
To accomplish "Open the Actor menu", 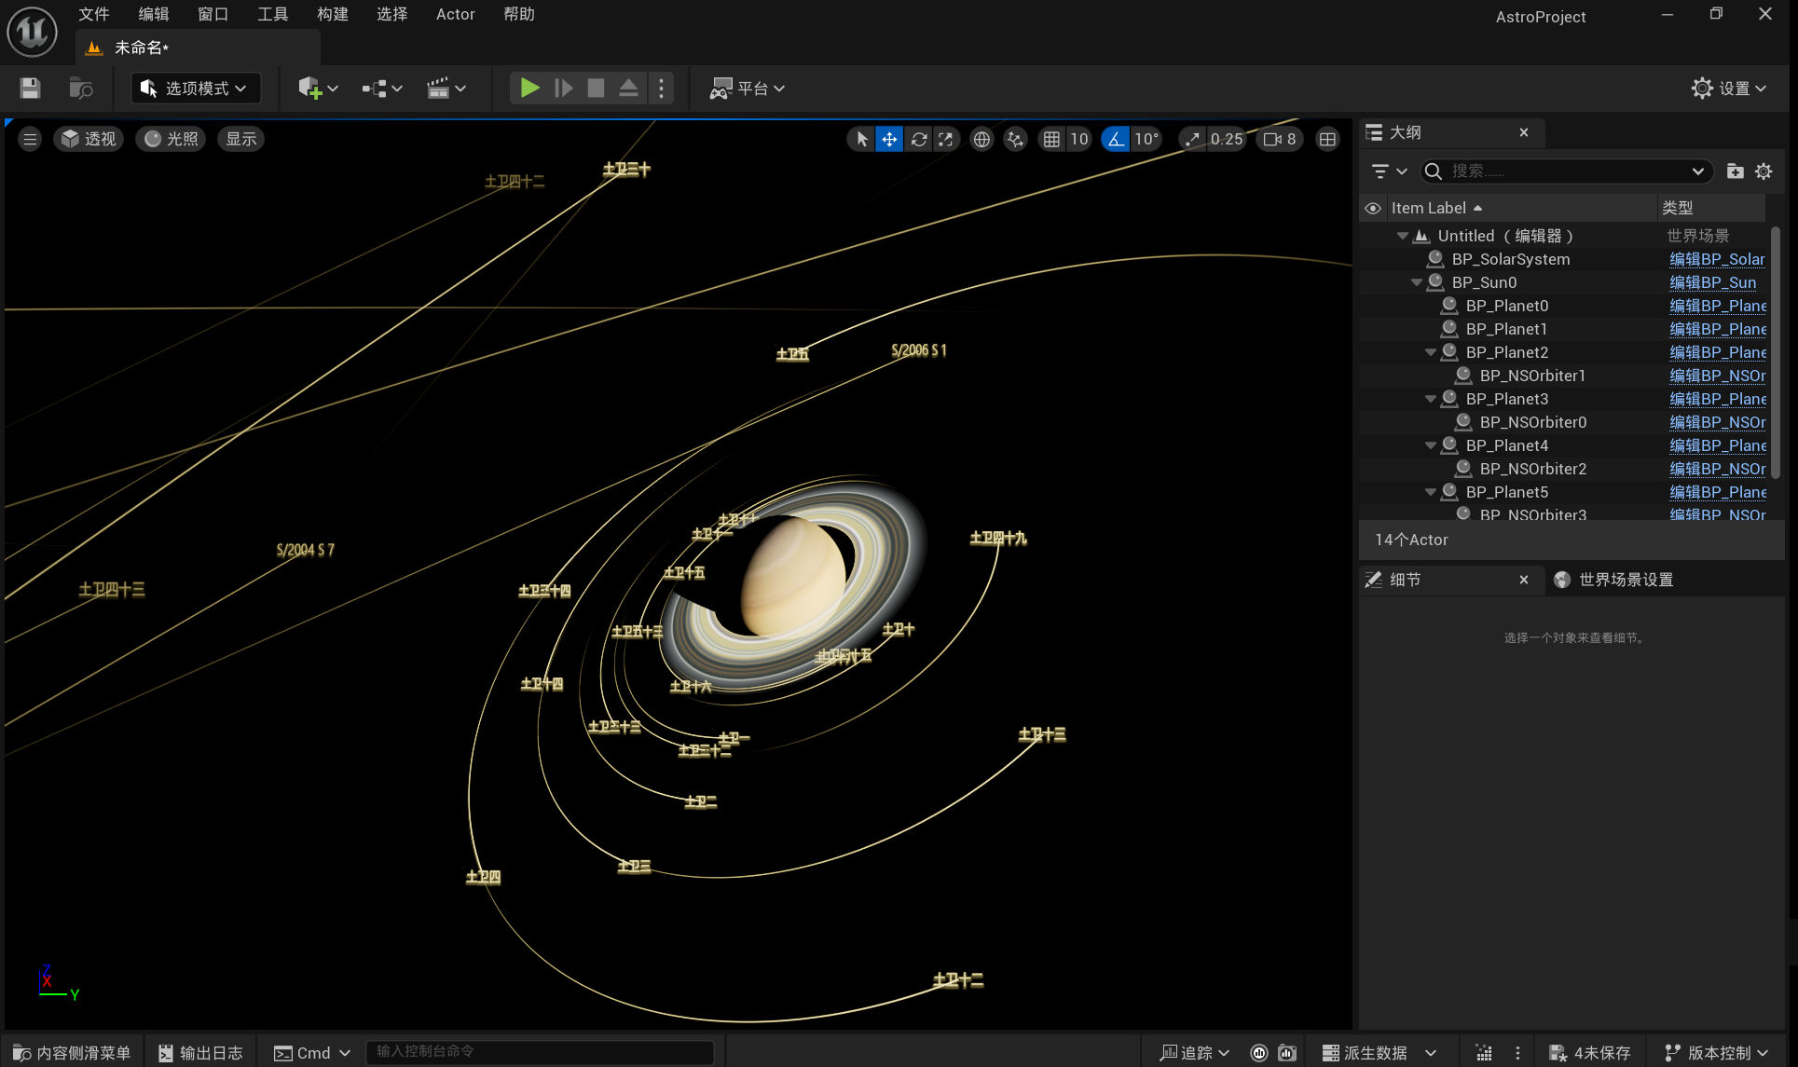I will [x=455, y=14].
